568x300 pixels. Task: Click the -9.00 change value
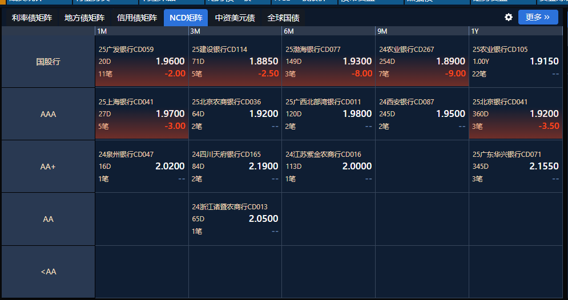[x=456, y=74]
